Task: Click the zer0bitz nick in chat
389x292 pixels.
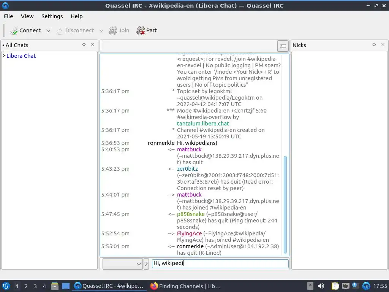Action: 187,169
